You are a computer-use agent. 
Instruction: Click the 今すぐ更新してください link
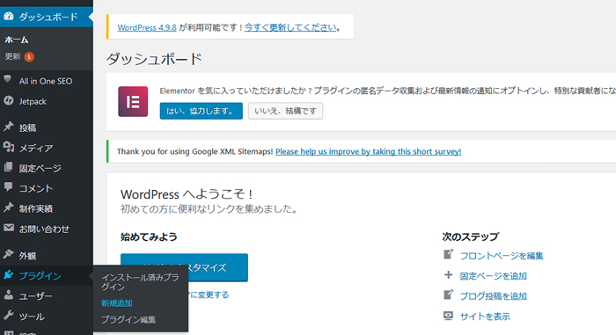pos(290,27)
